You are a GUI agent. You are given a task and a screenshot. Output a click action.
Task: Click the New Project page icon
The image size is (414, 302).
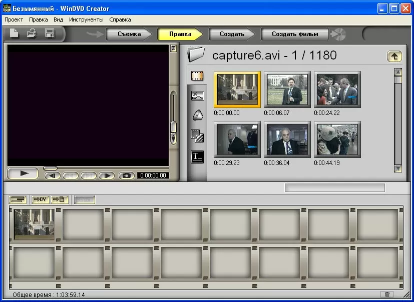pos(15,34)
